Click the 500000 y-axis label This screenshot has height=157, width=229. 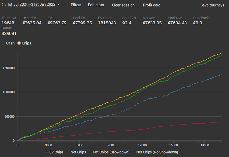click(x=9, y=117)
